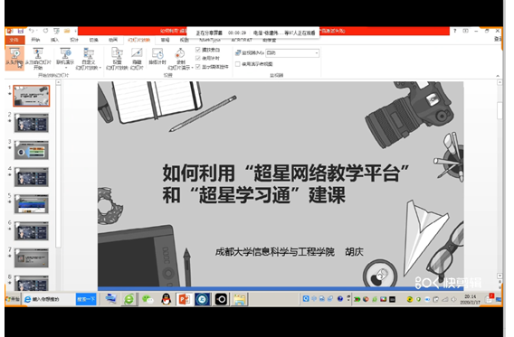The width and height of the screenshot is (514, 337).
Task: Open ACROBAT ribbon tab
Action: 242,40
